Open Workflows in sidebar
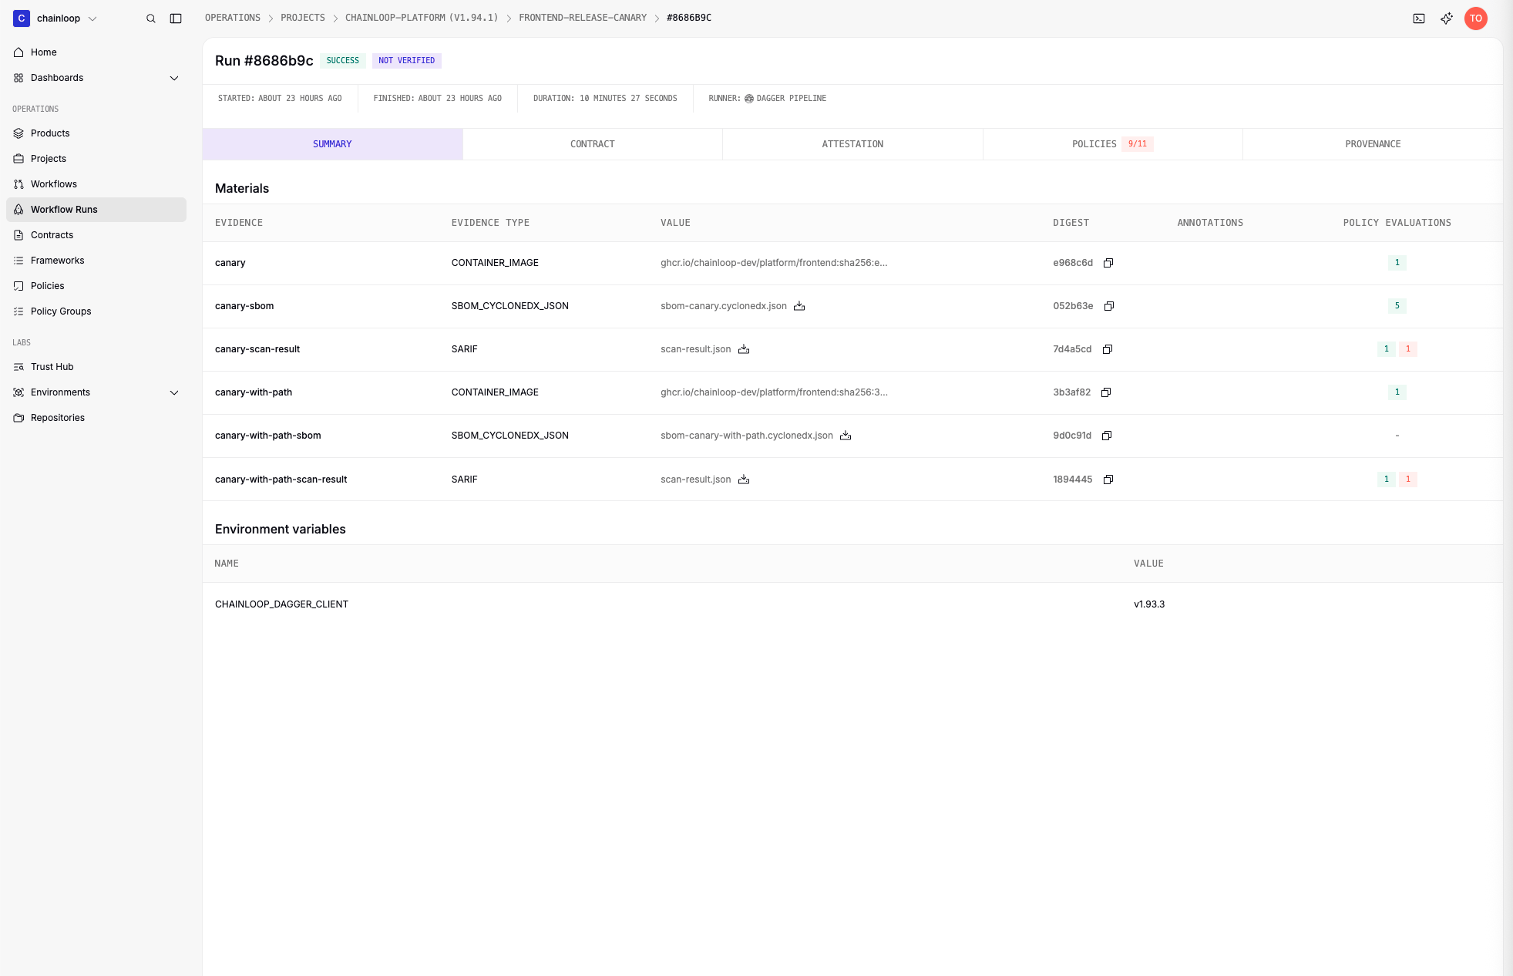 [x=96, y=184]
